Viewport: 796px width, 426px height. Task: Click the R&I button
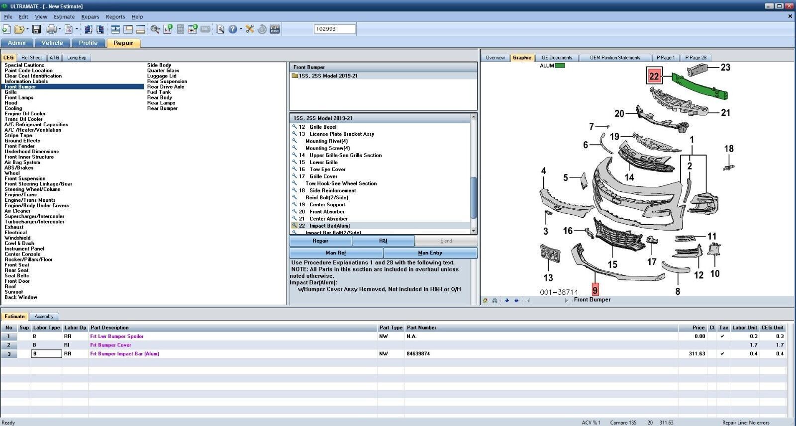[383, 241]
